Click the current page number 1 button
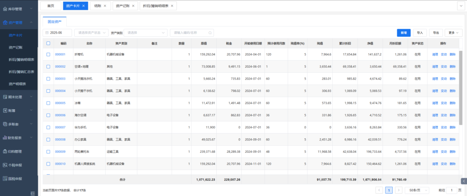Viewport: 467px width, 196px height. point(389,190)
